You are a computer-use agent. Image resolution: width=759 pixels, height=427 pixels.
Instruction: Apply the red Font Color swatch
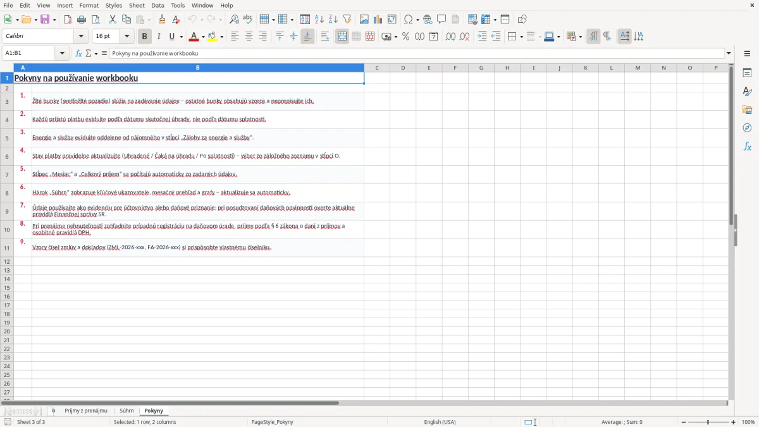[194, 37]
